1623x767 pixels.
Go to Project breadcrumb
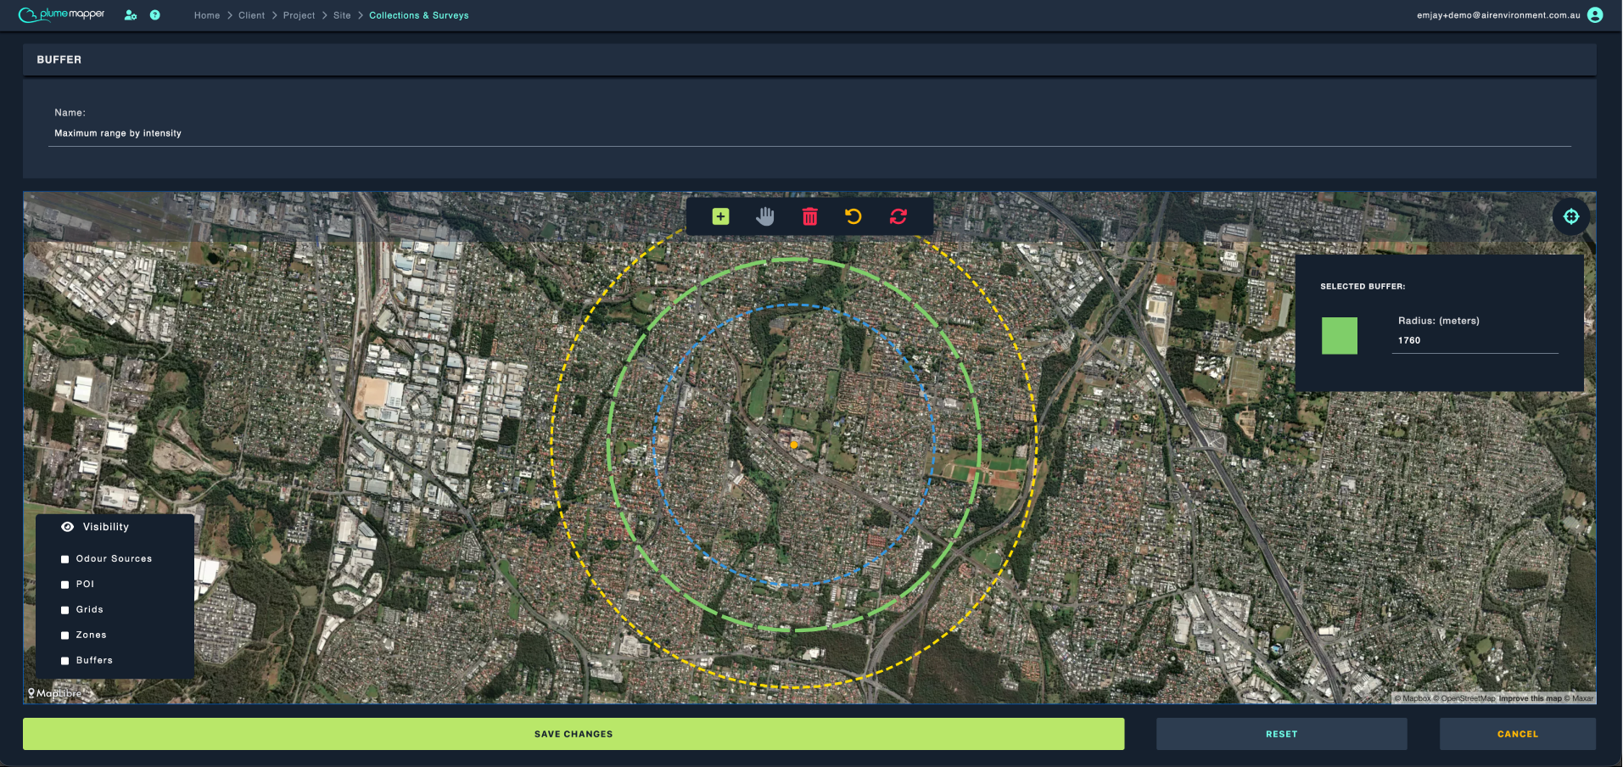click(299, 15)
